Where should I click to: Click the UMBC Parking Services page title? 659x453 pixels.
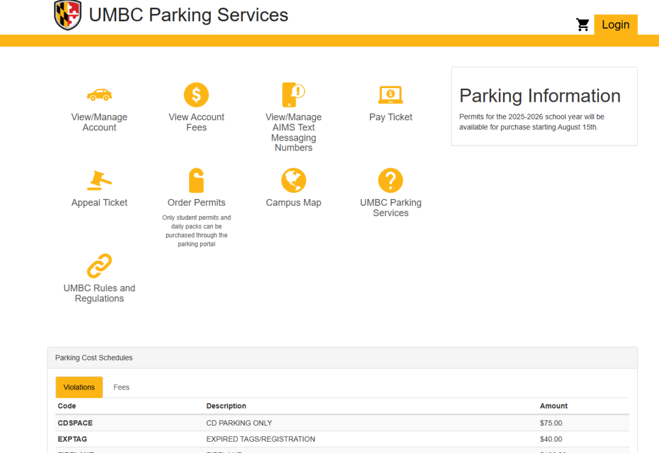188,15
